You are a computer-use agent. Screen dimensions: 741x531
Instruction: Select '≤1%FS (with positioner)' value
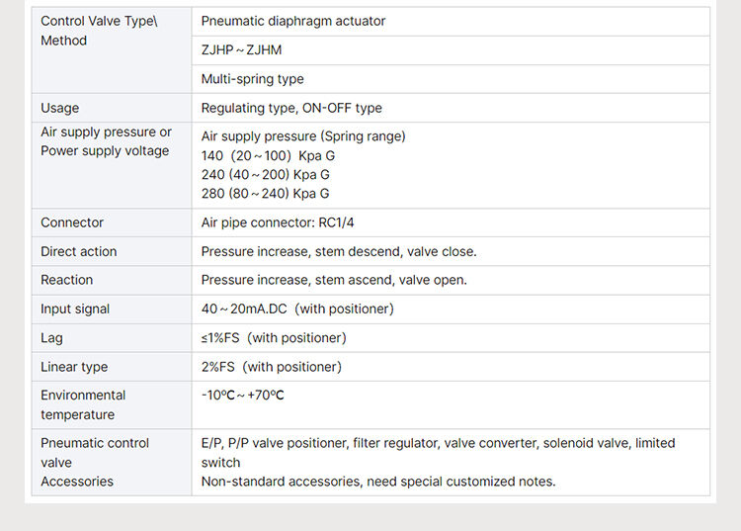coord(274,337)
